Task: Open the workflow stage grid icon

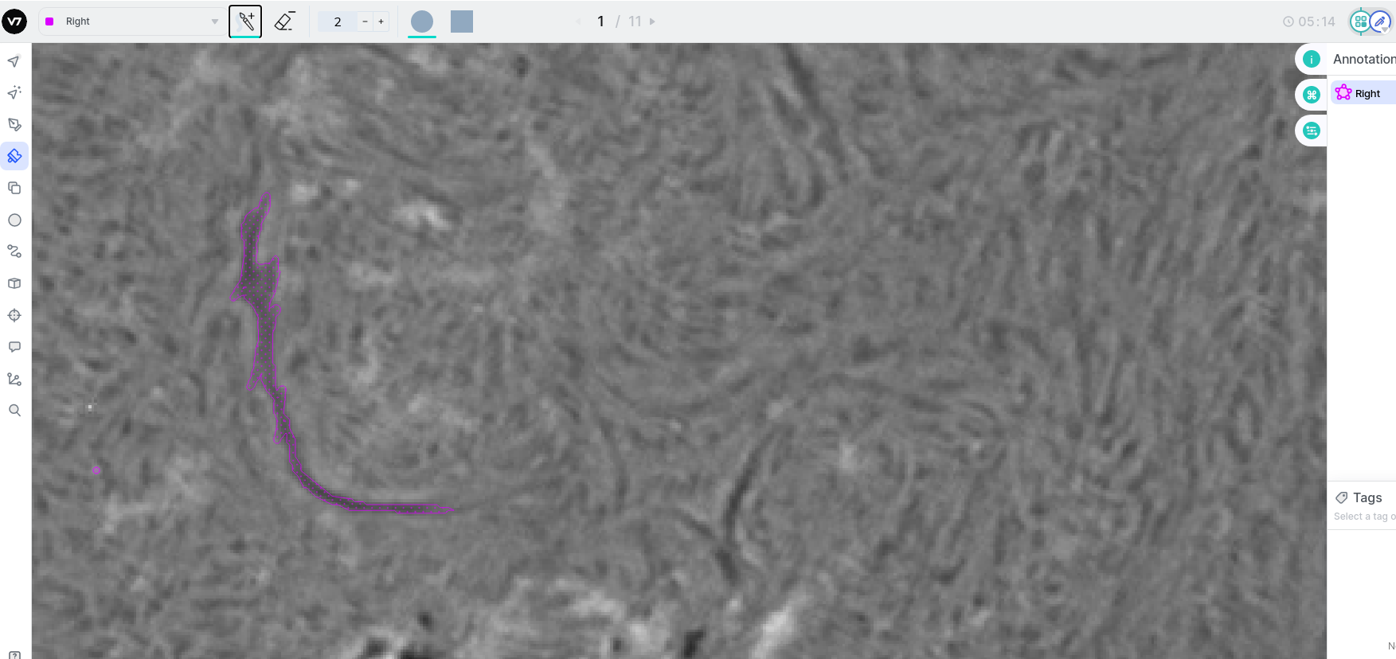Action: [1360, 21]
